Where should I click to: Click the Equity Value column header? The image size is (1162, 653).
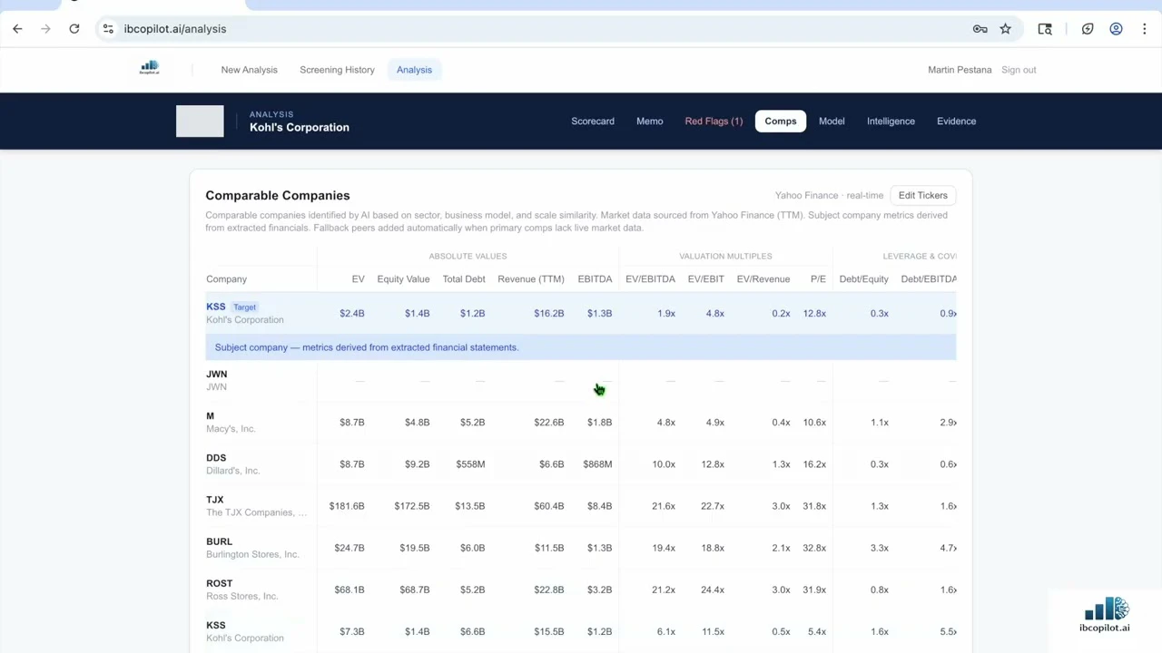[403, 279]
